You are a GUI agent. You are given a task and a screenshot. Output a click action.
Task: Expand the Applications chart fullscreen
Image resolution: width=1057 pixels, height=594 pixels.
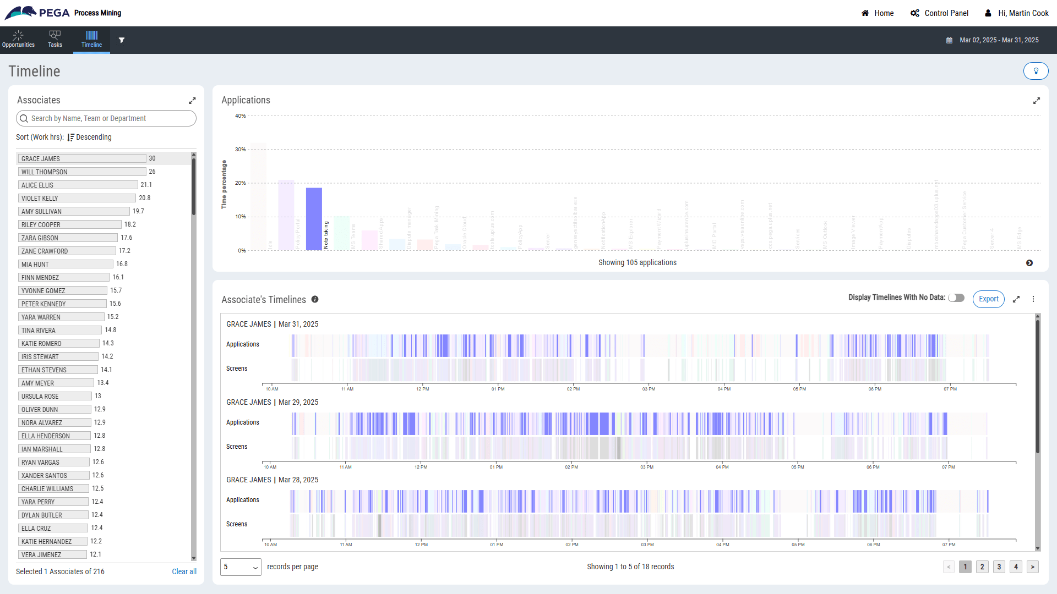[x=1037, y=101]
